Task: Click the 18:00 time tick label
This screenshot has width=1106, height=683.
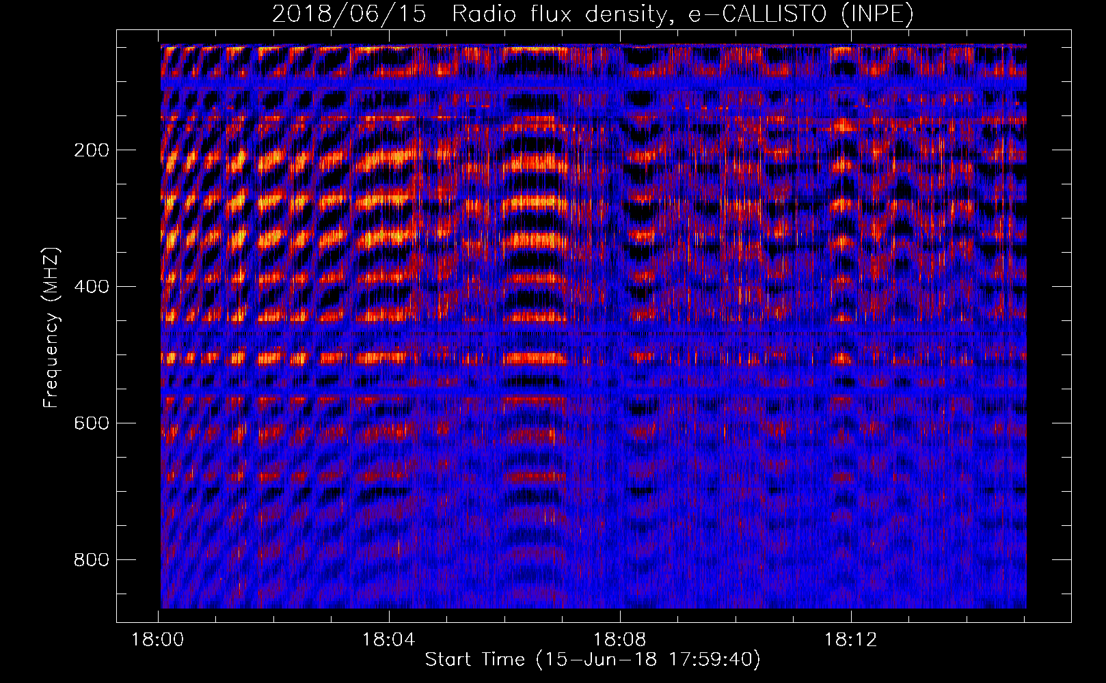Action: [158, 640]
